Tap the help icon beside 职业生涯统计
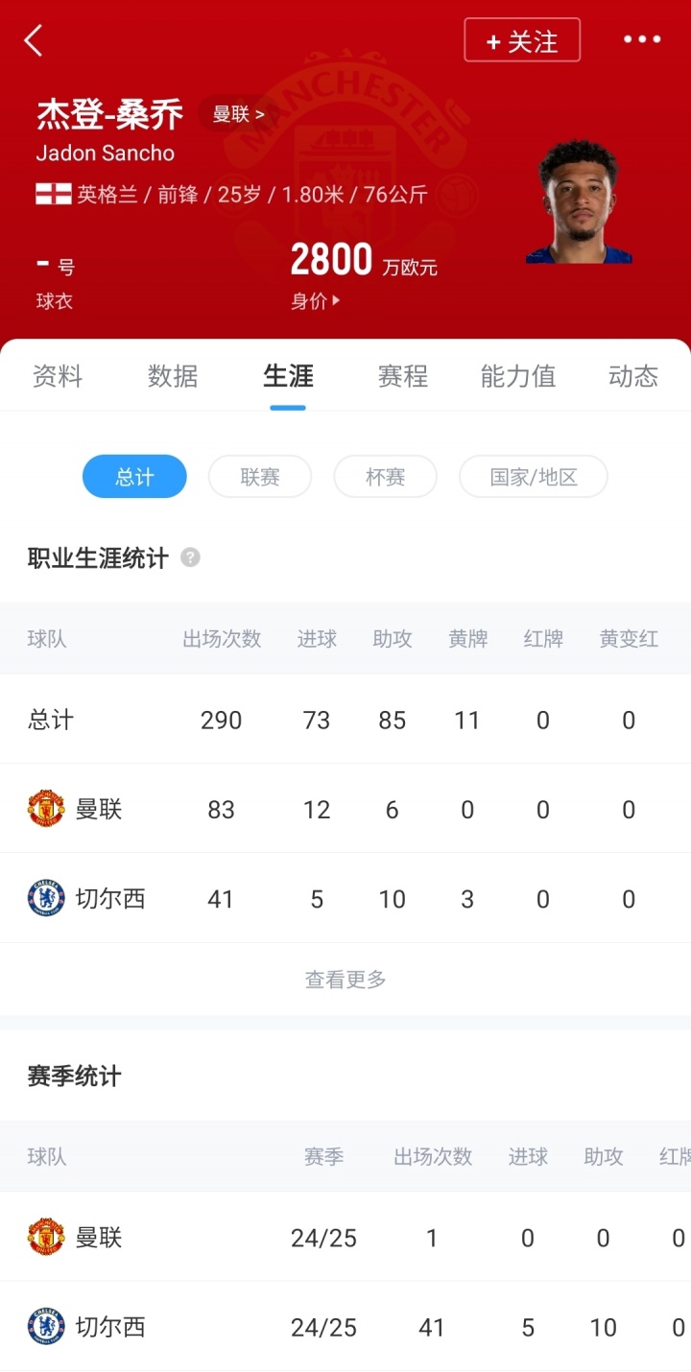691x1372 pixels. click(x=191, y=557)
